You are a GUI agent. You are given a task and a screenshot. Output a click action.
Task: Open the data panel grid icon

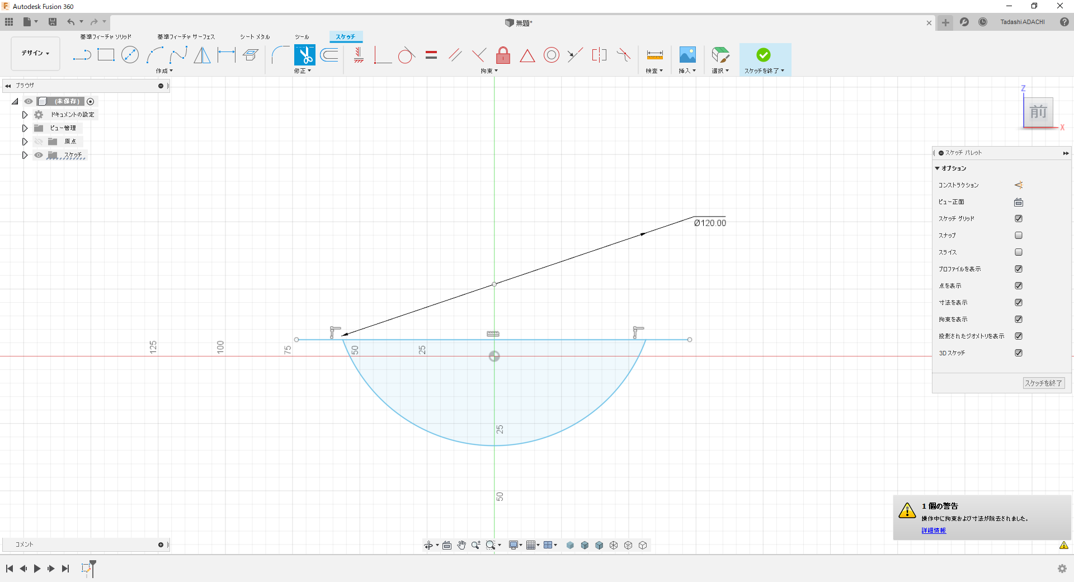point(9,22)
